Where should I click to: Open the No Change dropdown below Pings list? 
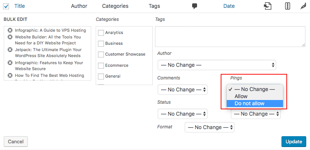(x=256, y=114)
